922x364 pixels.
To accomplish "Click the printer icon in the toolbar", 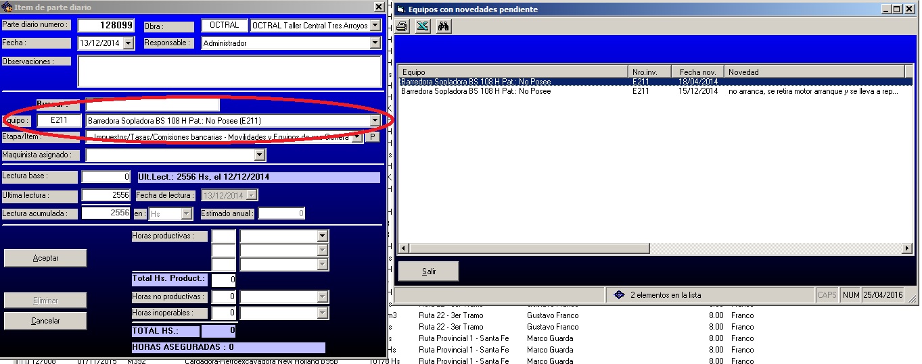I will pos(402,26).
